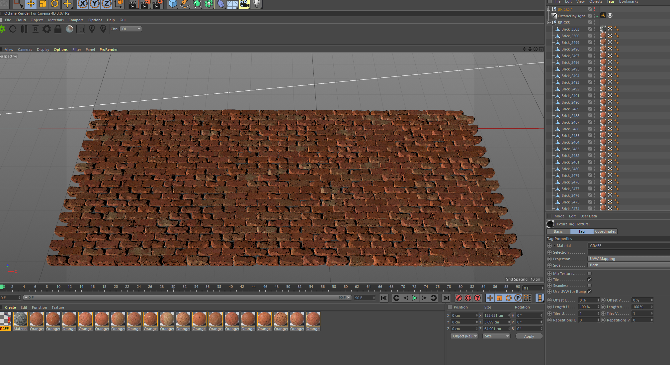Open the Chn DL channel dropdown
The width and height of the screenshot is (670, 365).
[131, 29]
